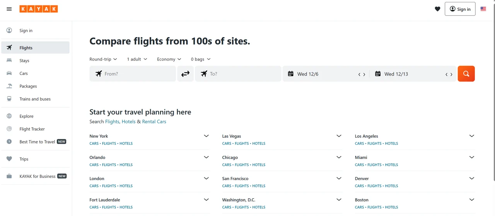Expand the Los Angeles destination row

pos(471,136)
